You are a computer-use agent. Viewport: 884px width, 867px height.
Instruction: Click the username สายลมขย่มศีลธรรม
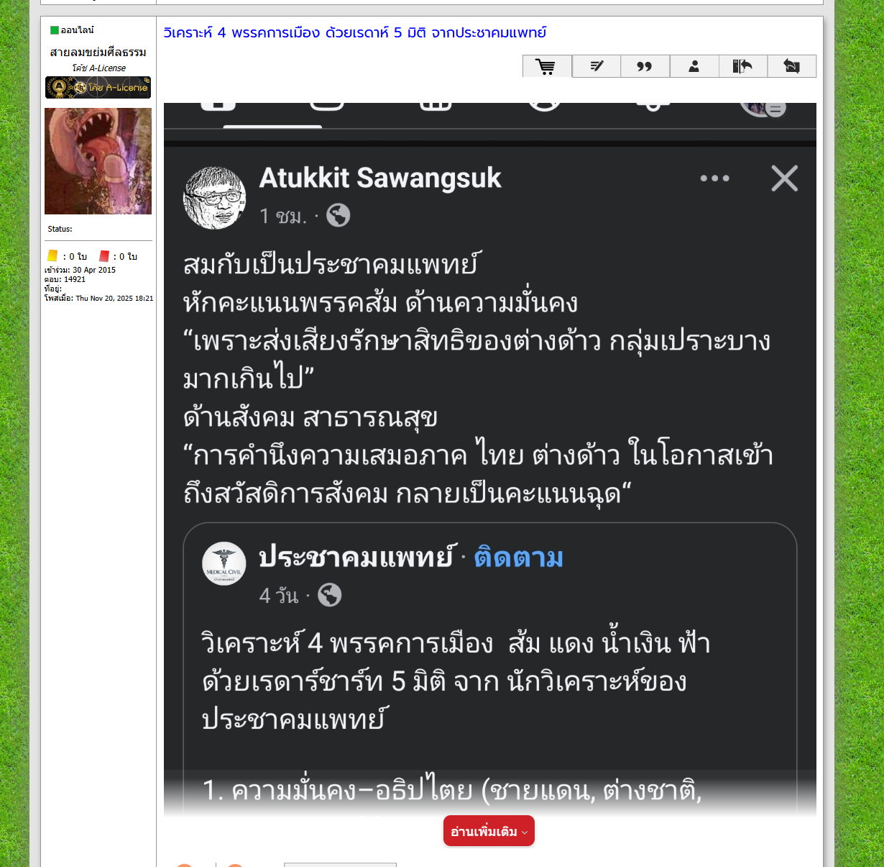[x=98, y=52]
